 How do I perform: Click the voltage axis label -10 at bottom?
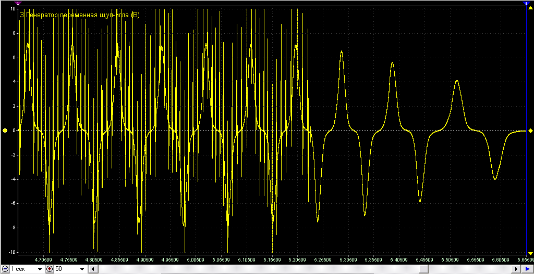pyautogui.click(x=12, y=253)
